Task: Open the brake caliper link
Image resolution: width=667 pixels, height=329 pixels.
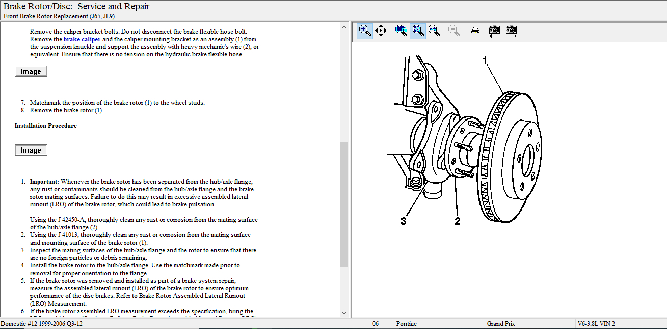Action: pyautogui.click(x=82, y=39)
